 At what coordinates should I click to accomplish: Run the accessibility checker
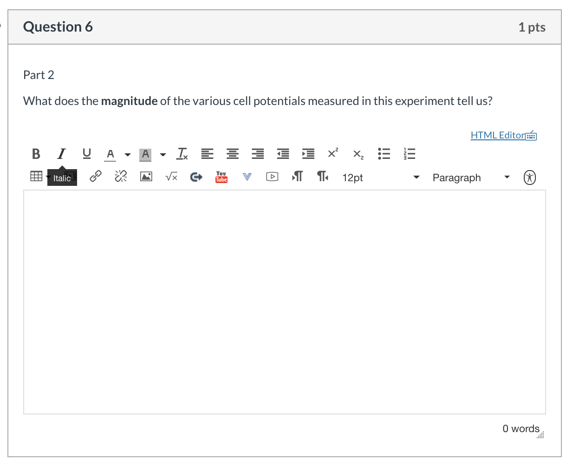coord(529,177)
